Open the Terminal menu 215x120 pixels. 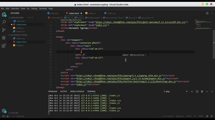pyautogui.click(x=43, y=9)
